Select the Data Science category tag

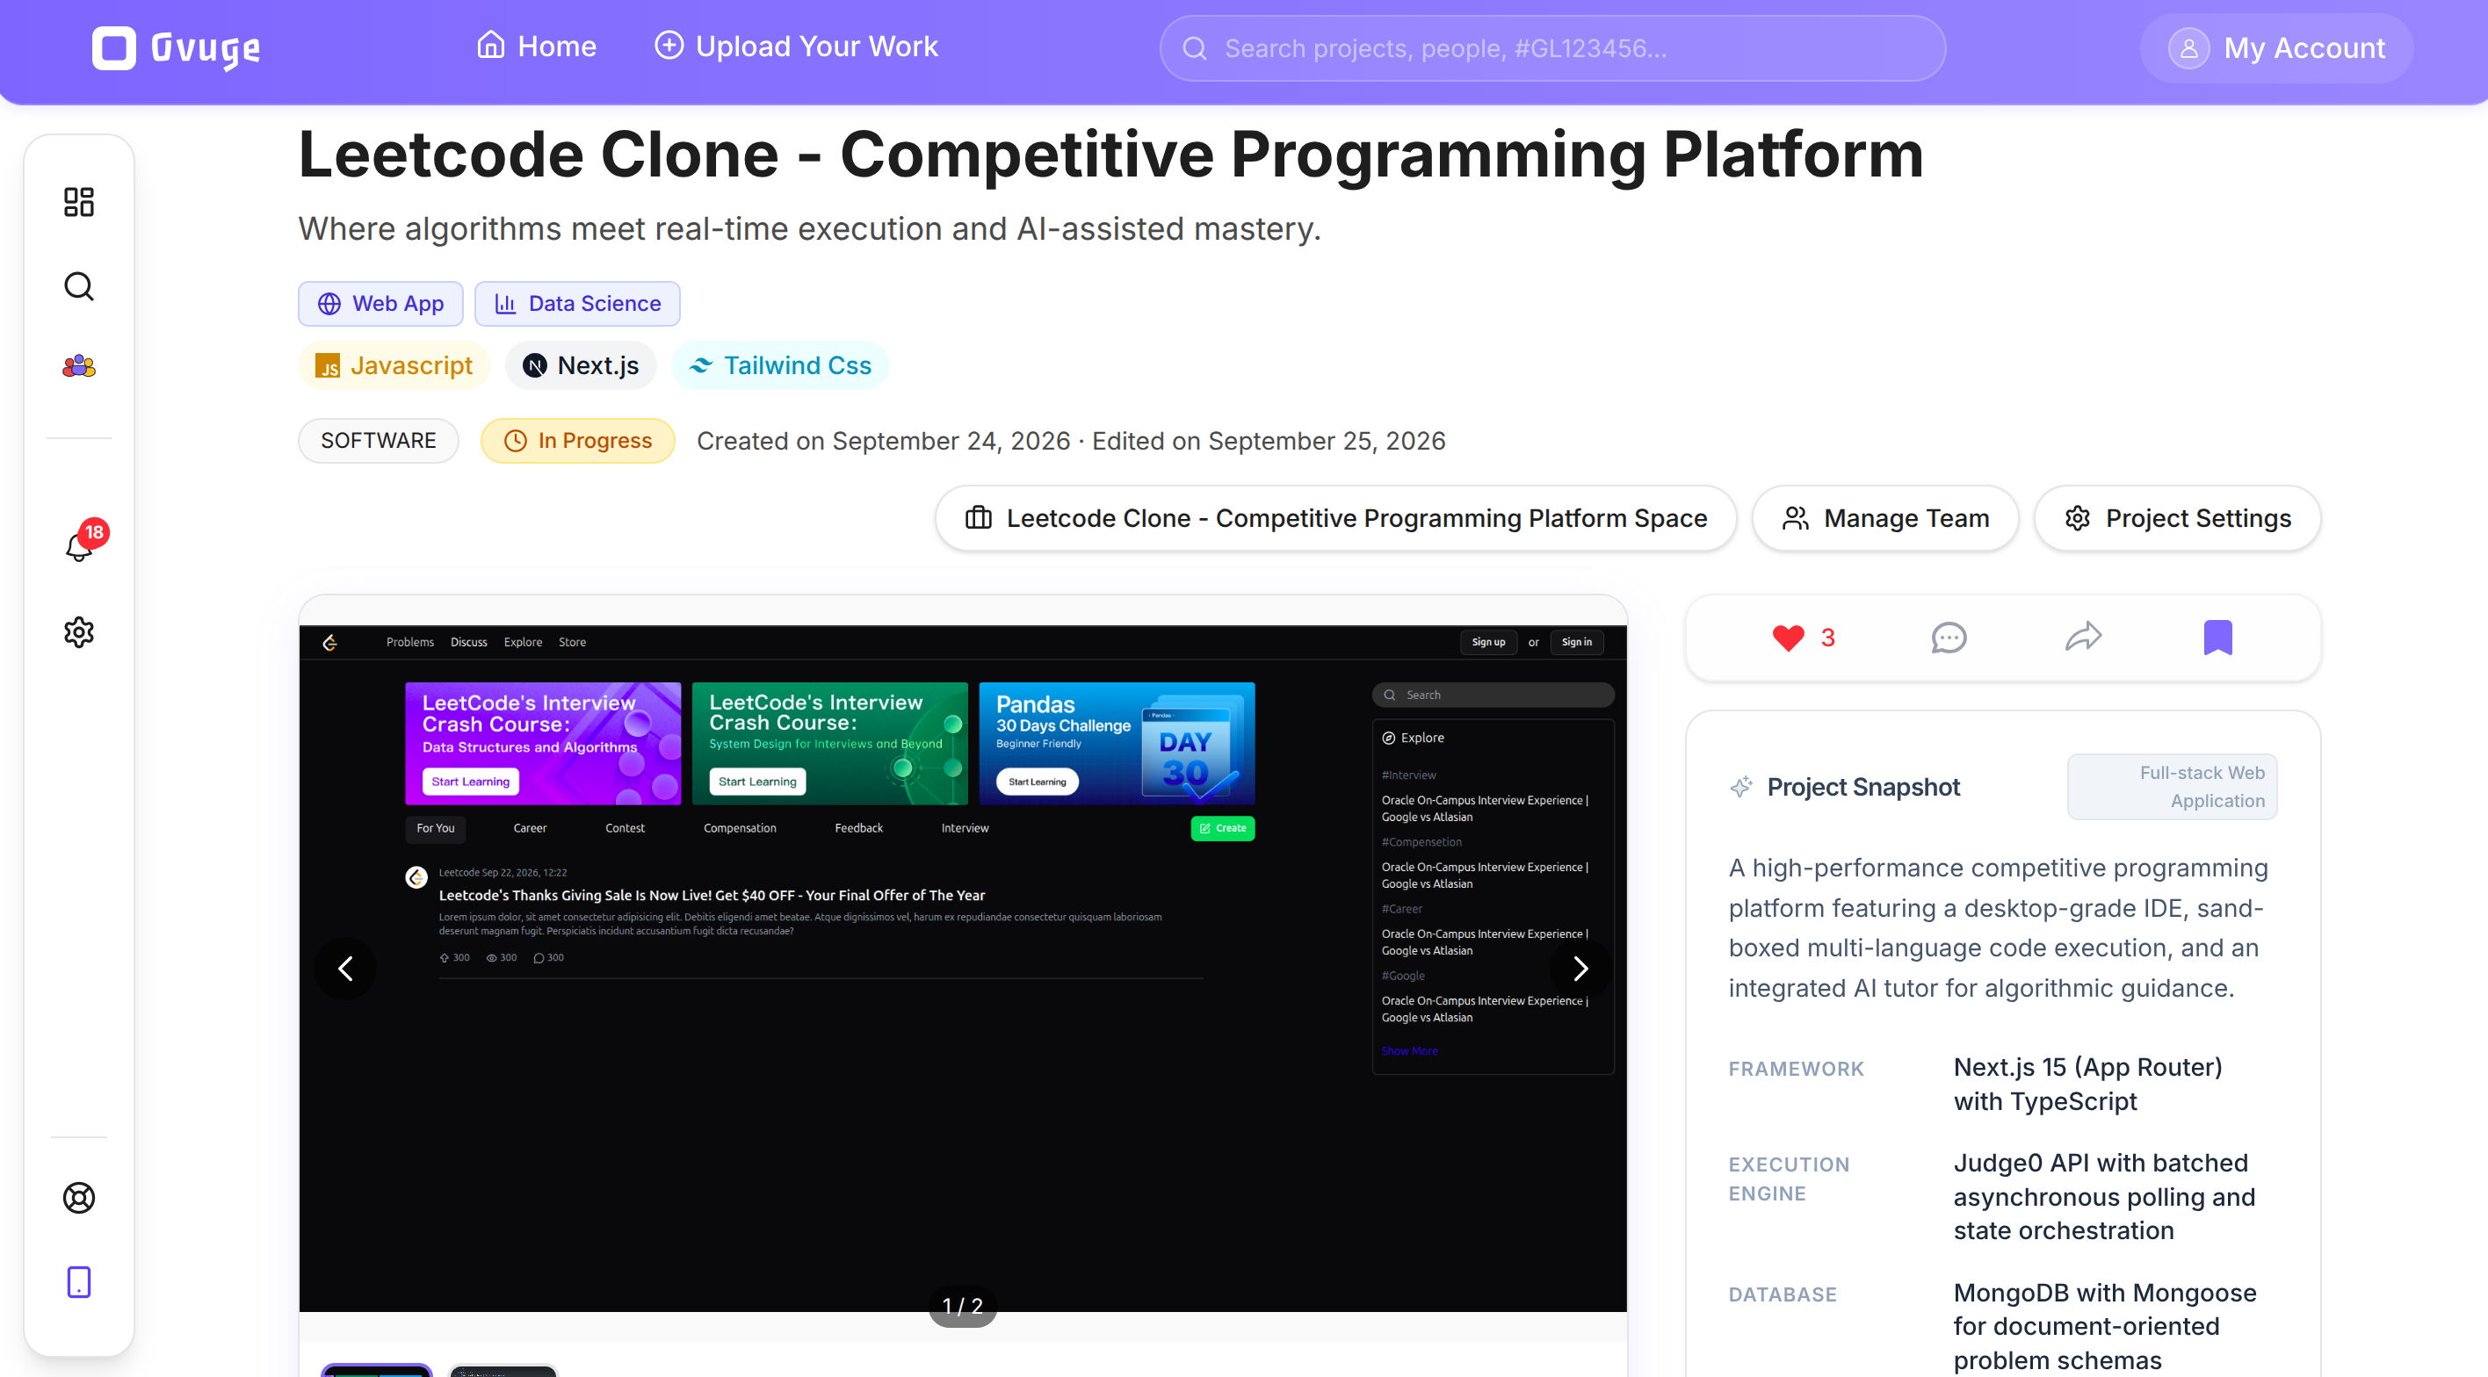pos(577,303)
